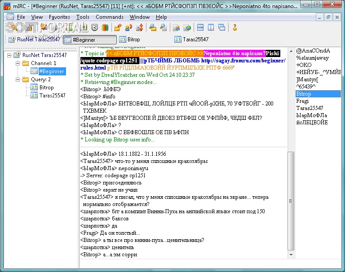Click the Tile Vertical windows icon
The width and height of the screenshot is (345, 272).
[211, 27]
